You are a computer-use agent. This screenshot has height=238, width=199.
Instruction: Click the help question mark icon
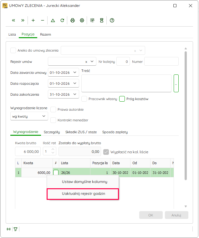(112, 20)
